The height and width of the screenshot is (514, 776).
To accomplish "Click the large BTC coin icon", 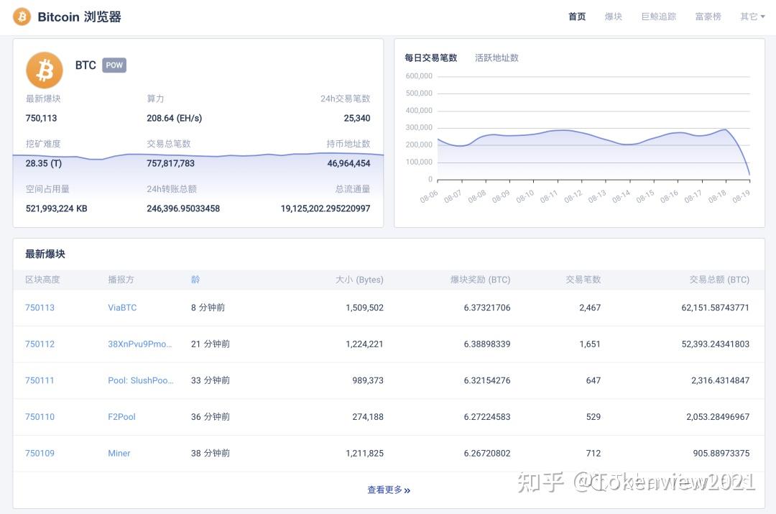I will click(x=45, y=70).
